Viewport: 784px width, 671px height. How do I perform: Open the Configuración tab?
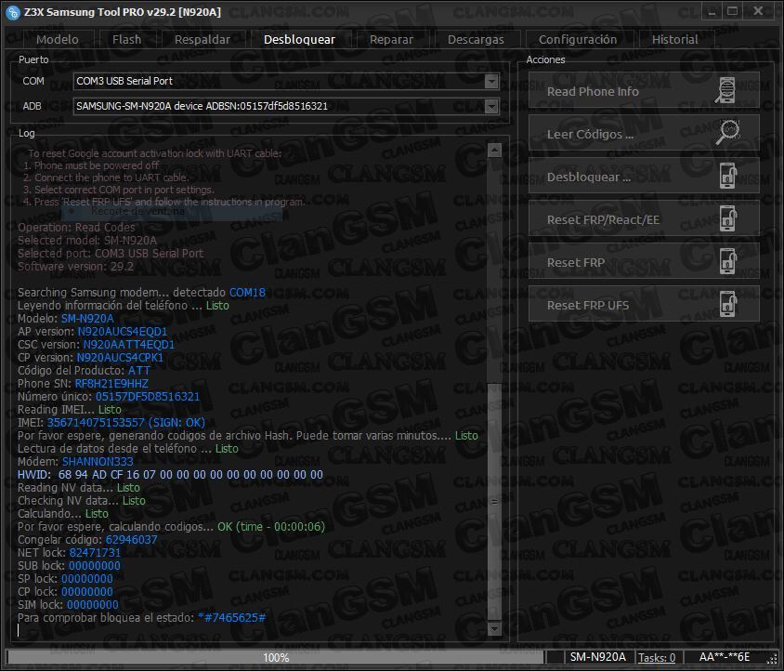point(578,40)
